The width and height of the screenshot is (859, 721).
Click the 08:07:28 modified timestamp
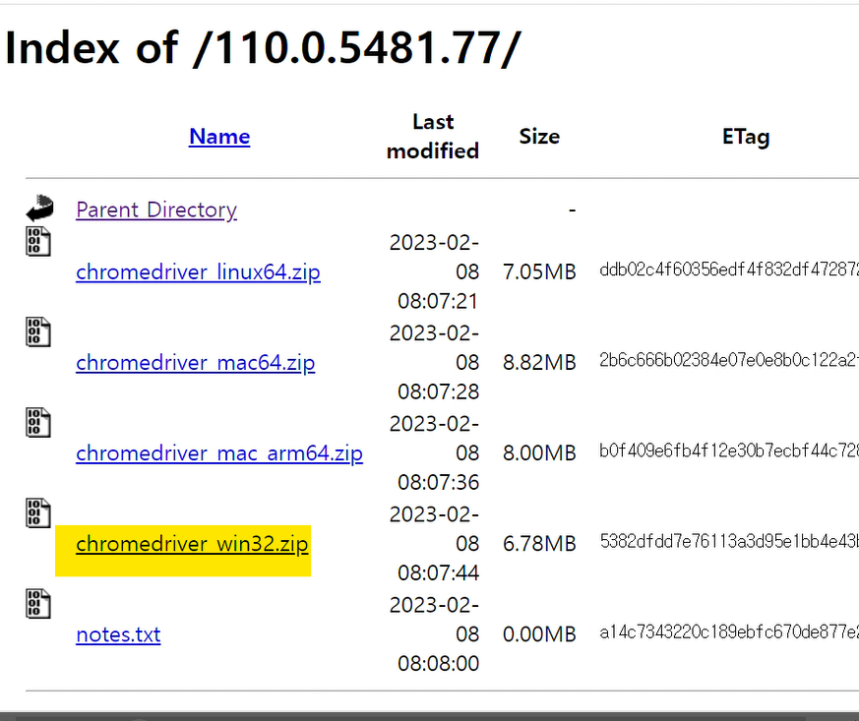pyautogui.click(x=438, y=391)
